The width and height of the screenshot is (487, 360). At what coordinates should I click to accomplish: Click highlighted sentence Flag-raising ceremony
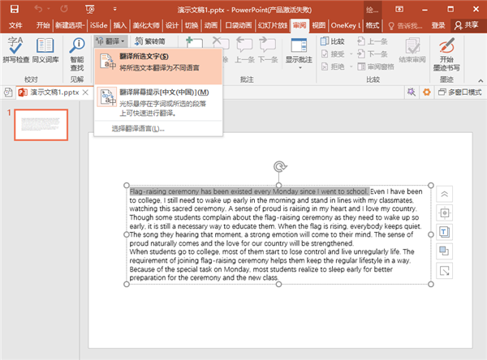[x=249, y=191]
